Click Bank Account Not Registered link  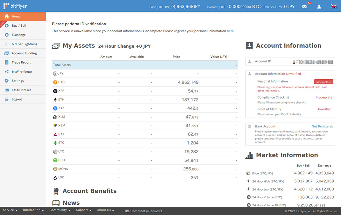click(x=322, y=126)
